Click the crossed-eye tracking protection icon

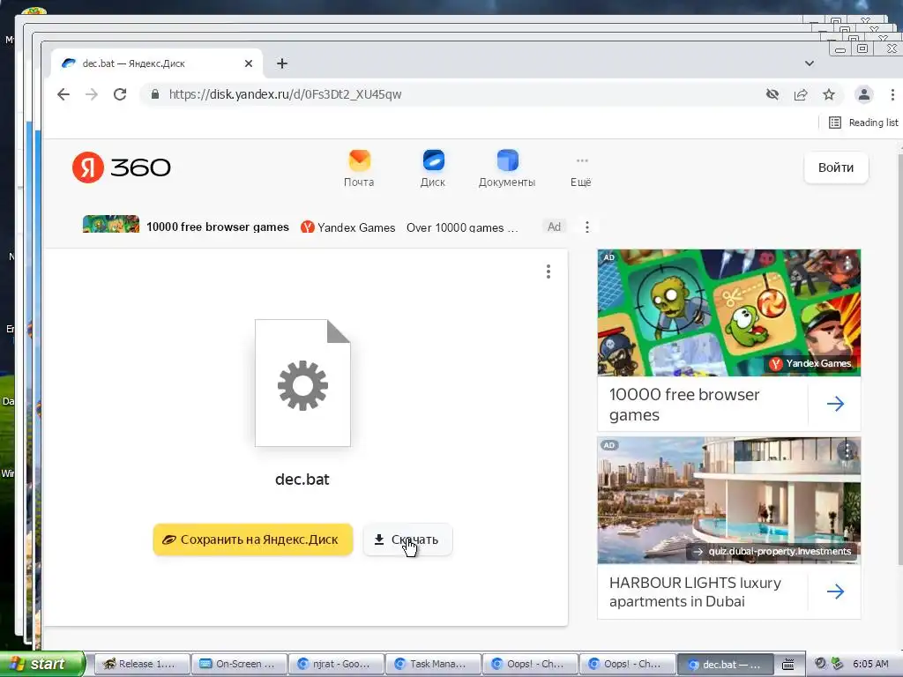pyautogui.click(x=772, y=94)
